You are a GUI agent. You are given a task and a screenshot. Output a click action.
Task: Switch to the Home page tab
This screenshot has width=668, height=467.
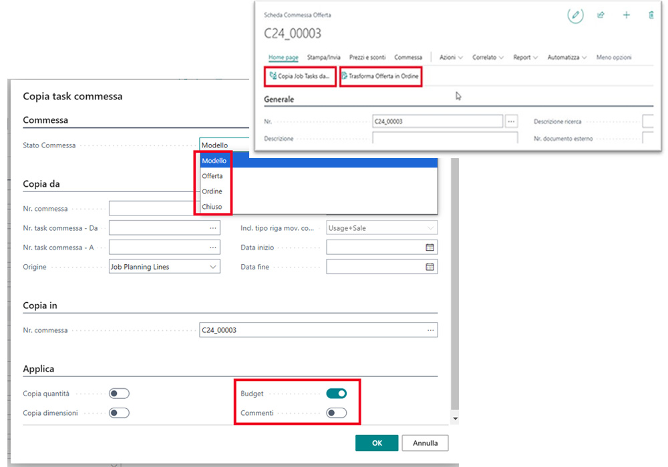[283, 57]
